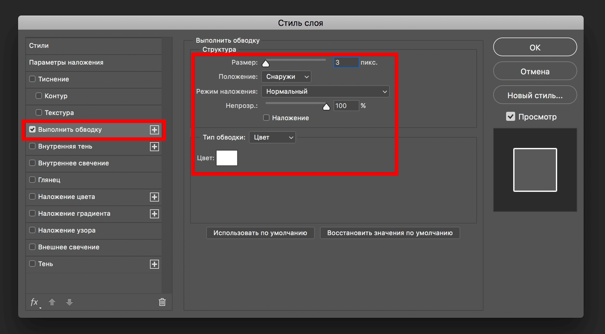
Task: Select Параметры наложения in the list
Action: click(66, 62)
